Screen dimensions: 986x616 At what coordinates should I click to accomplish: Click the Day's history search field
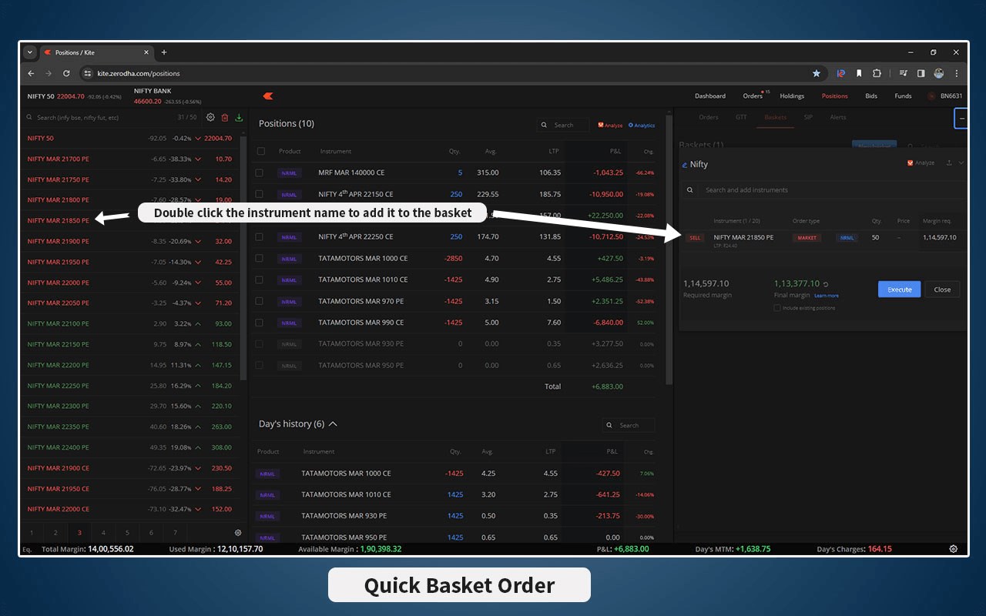pyautogui.click(x=629, y=425)
